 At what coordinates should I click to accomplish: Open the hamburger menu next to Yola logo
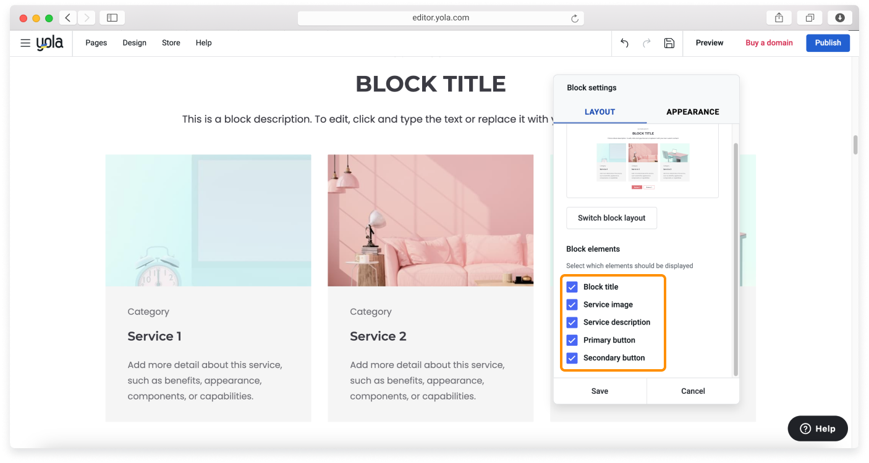pos(25,43)
